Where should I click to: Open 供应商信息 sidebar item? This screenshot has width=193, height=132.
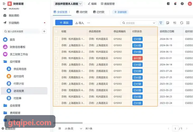(24, 69)
